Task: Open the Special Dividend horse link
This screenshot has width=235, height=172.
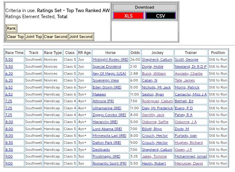Action: click(107, 66)
